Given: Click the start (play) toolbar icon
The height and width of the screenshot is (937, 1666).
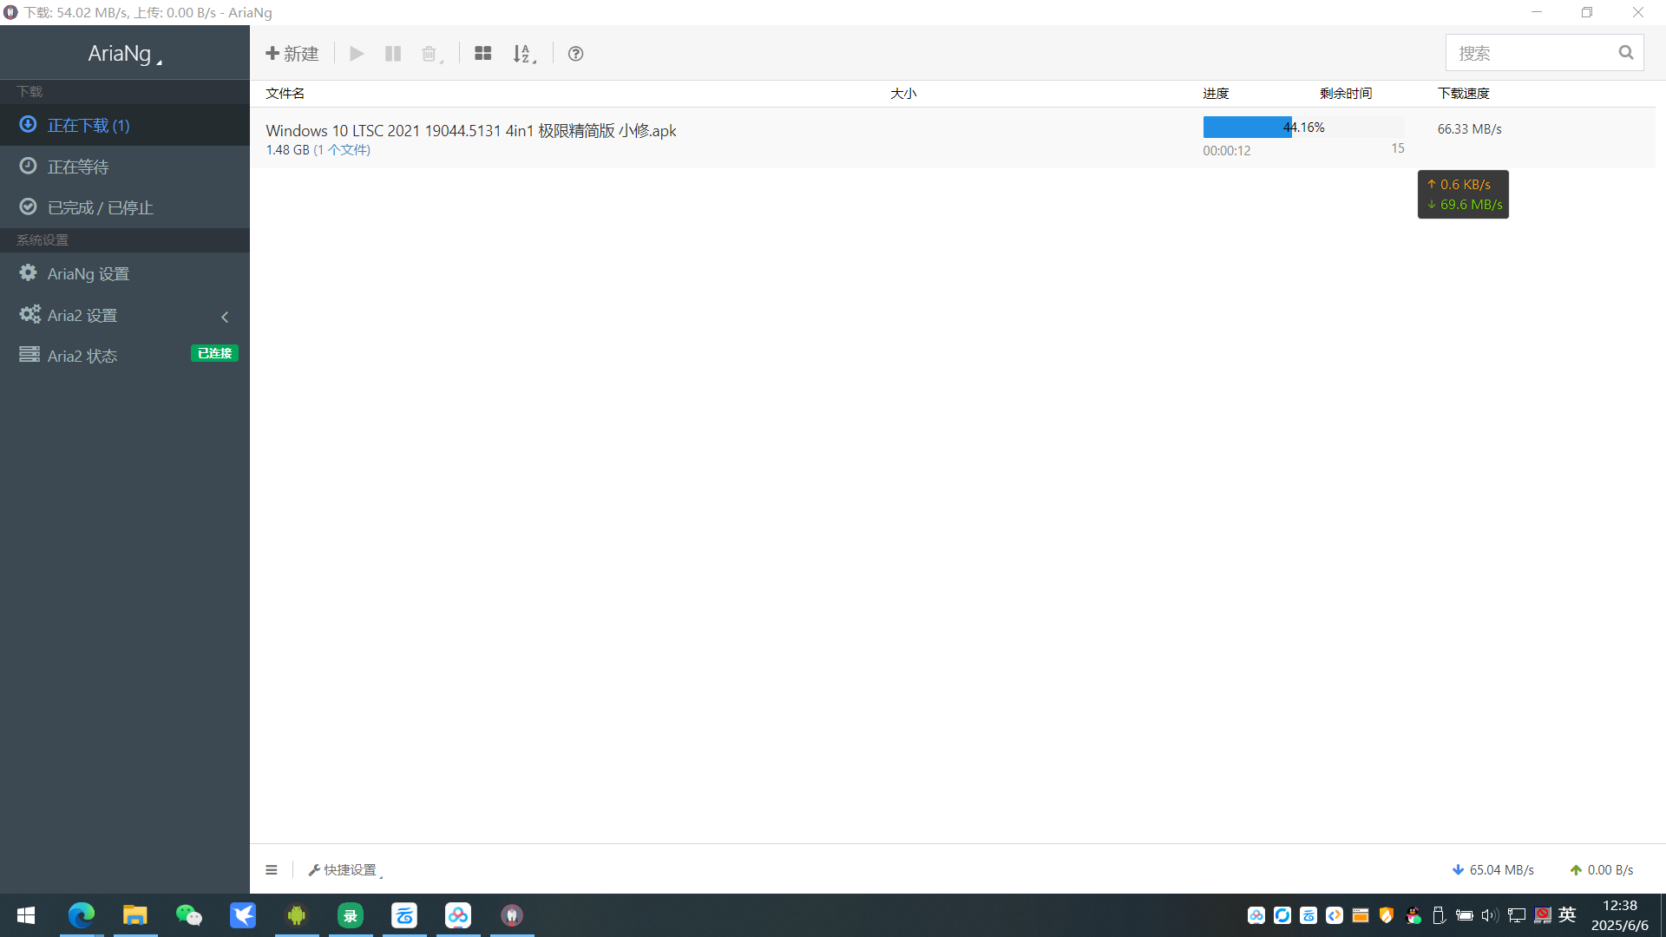Looking at the screenshot, I should pyautogui.click(x=357, y=54).
